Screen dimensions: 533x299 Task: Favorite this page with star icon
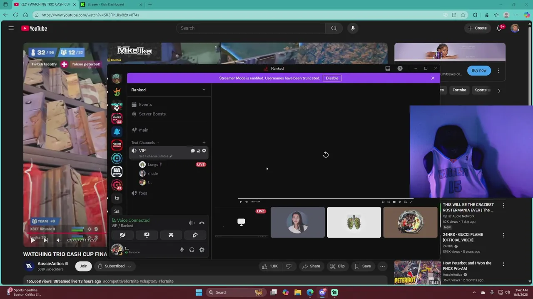[463, 15]
